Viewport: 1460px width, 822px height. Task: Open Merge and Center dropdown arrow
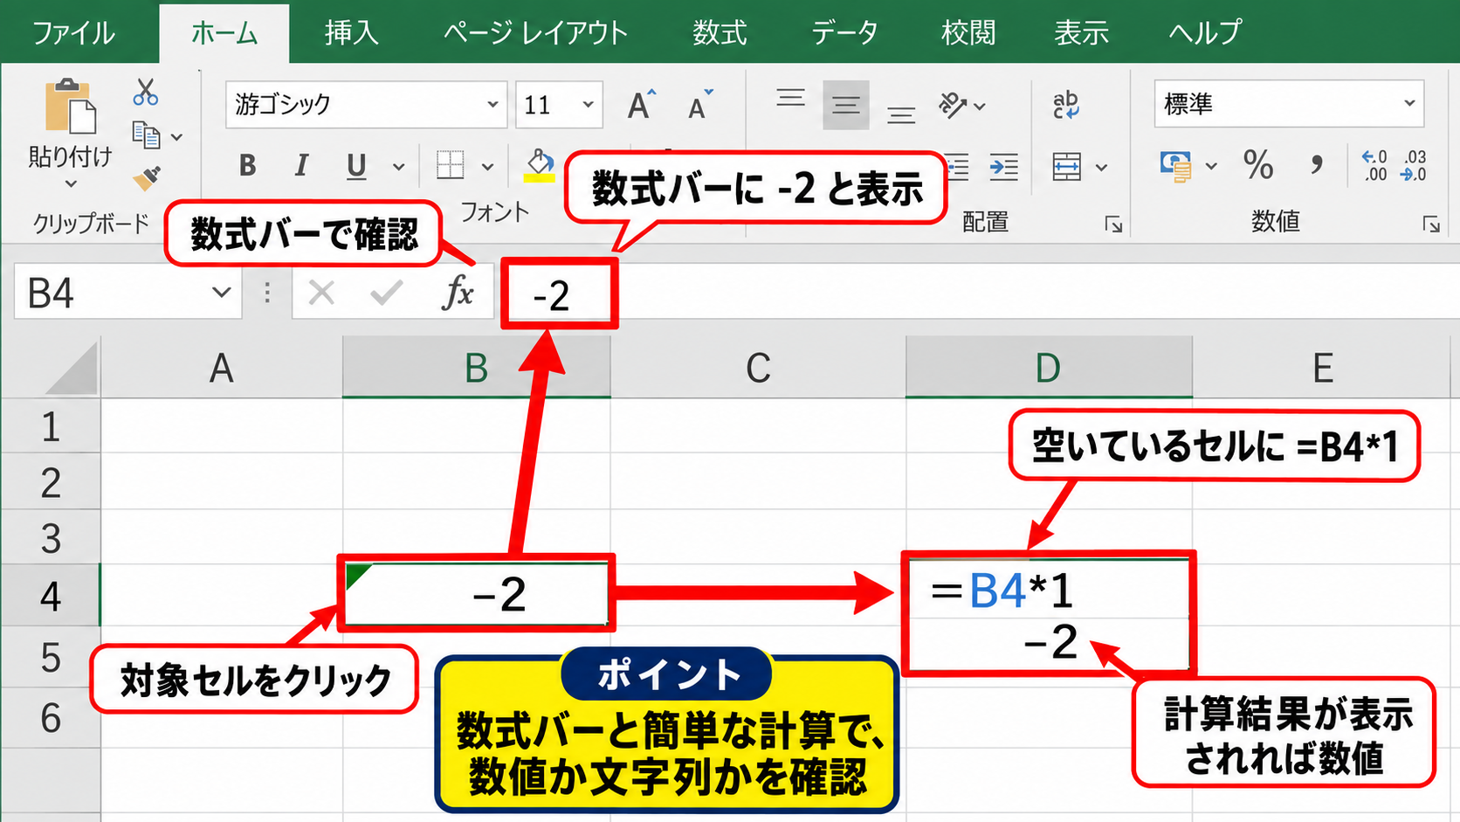[x=1102, y=167]
